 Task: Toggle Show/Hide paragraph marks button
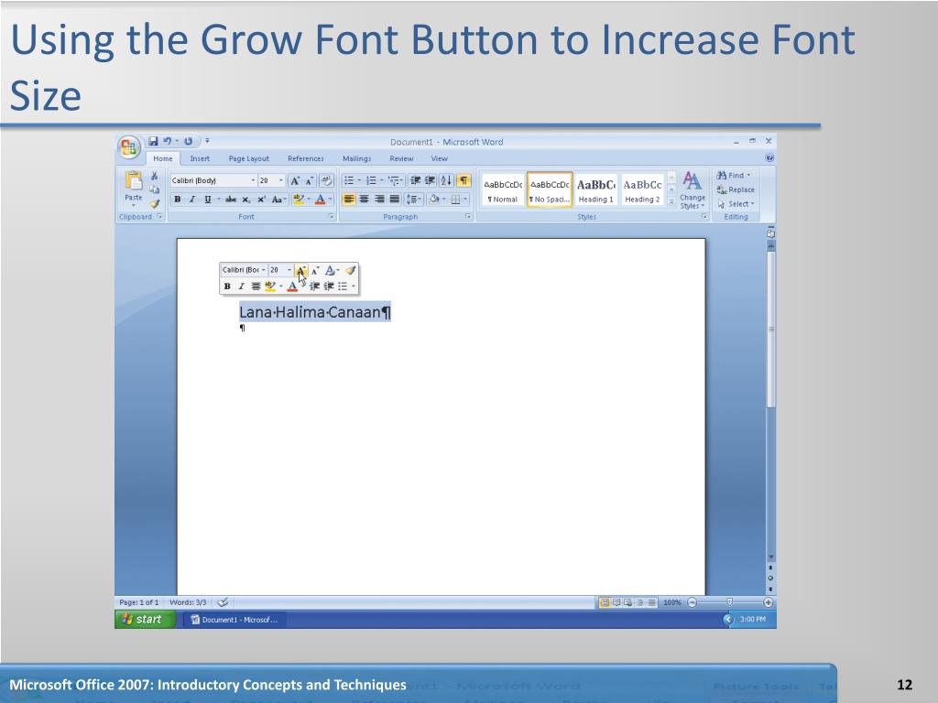[464, 180]
